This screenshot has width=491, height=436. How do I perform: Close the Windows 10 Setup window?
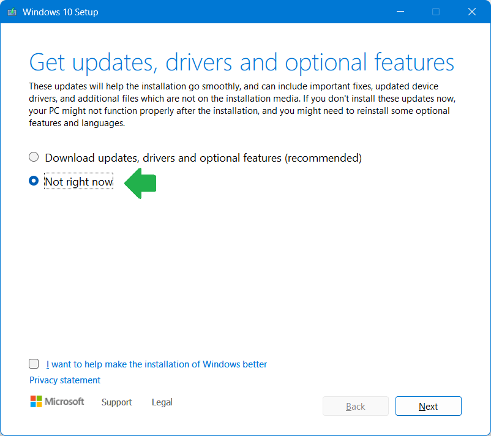(x=471, y=12)
